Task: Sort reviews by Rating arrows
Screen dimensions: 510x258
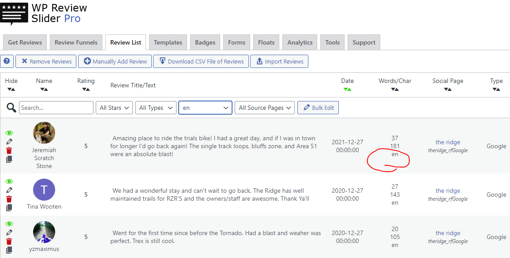Action: [86, 90]
